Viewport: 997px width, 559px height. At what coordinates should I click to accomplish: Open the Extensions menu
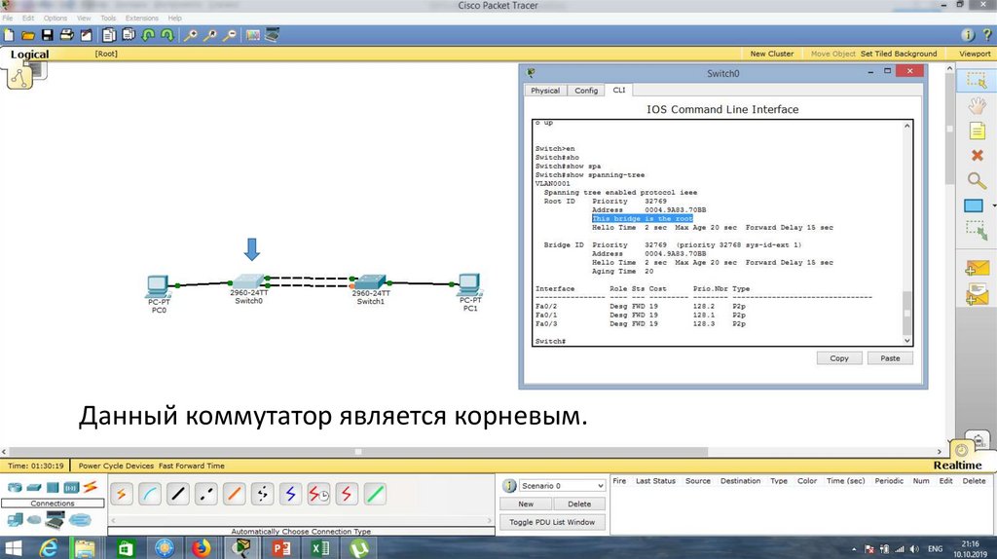[142, 18]
